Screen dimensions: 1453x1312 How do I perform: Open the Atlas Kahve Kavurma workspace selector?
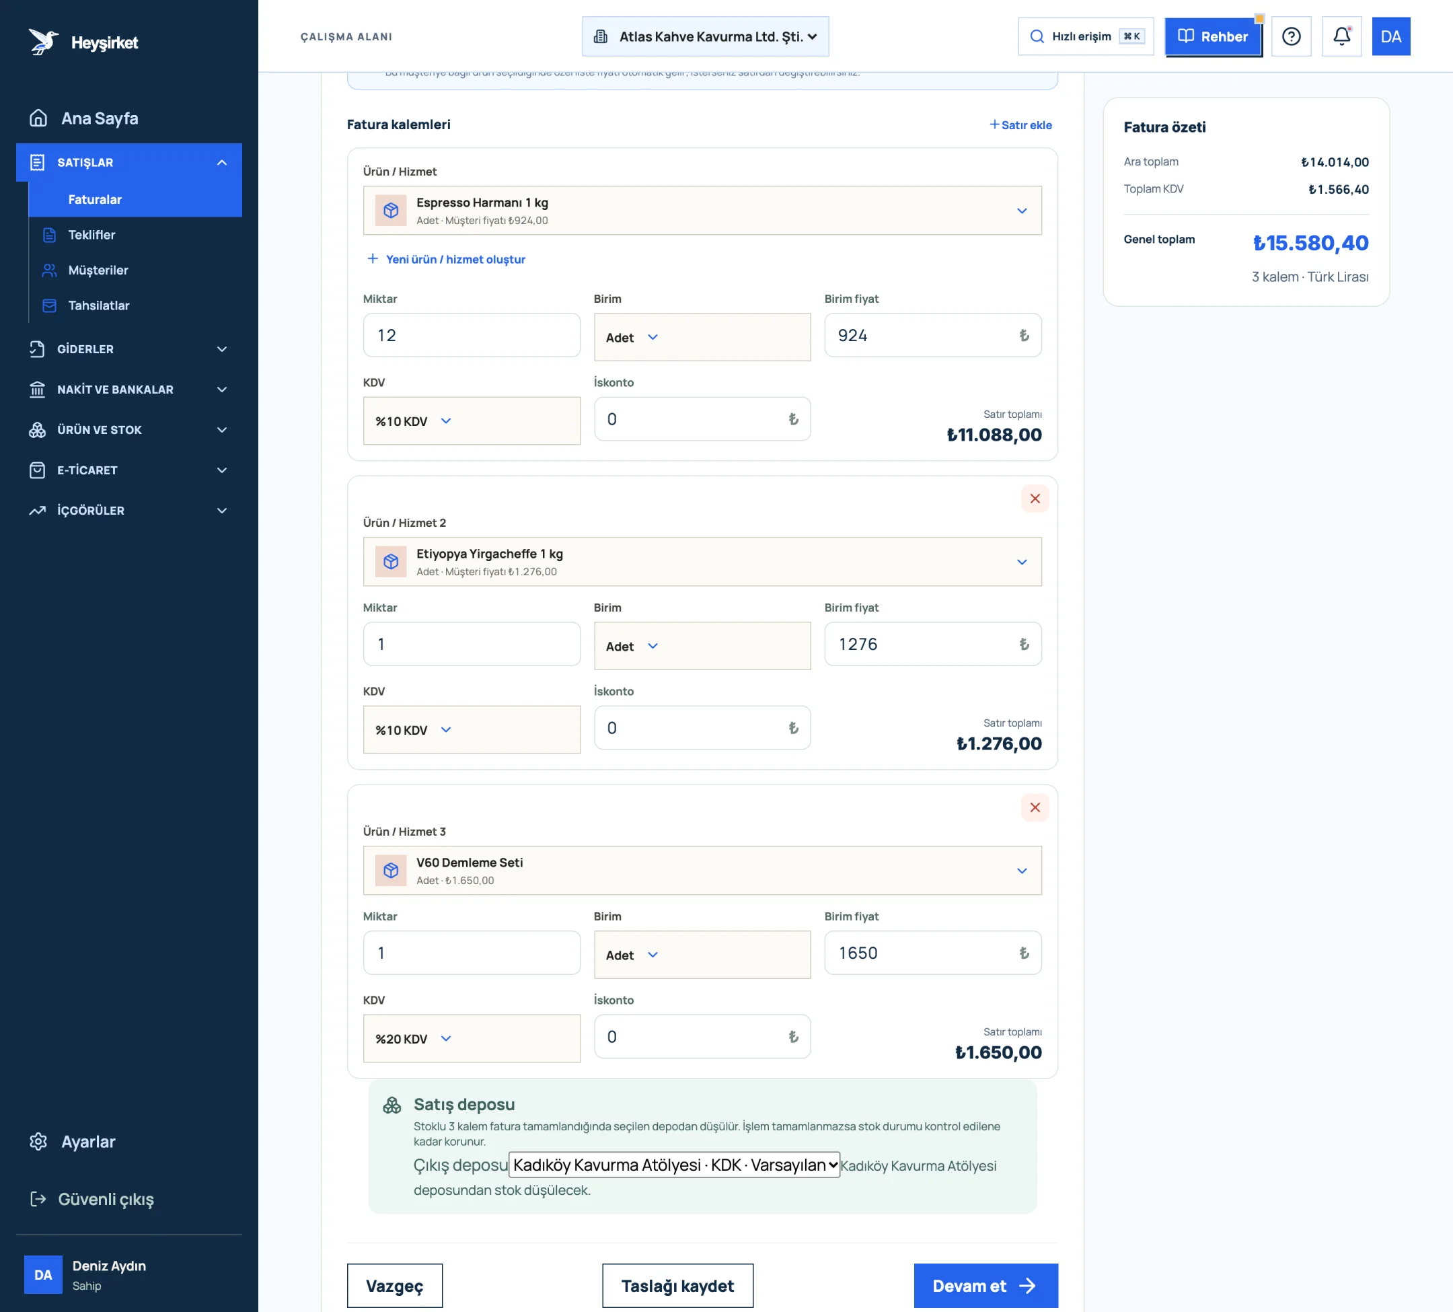[705, 36]
